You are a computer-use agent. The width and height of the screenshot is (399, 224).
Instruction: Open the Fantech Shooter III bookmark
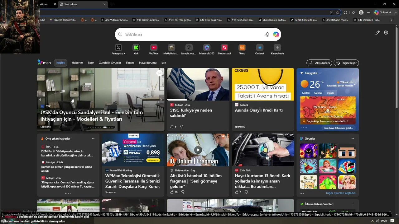62,20
